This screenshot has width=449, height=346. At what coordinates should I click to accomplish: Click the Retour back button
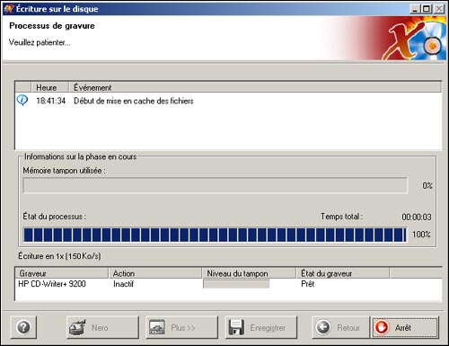[340, 327]
